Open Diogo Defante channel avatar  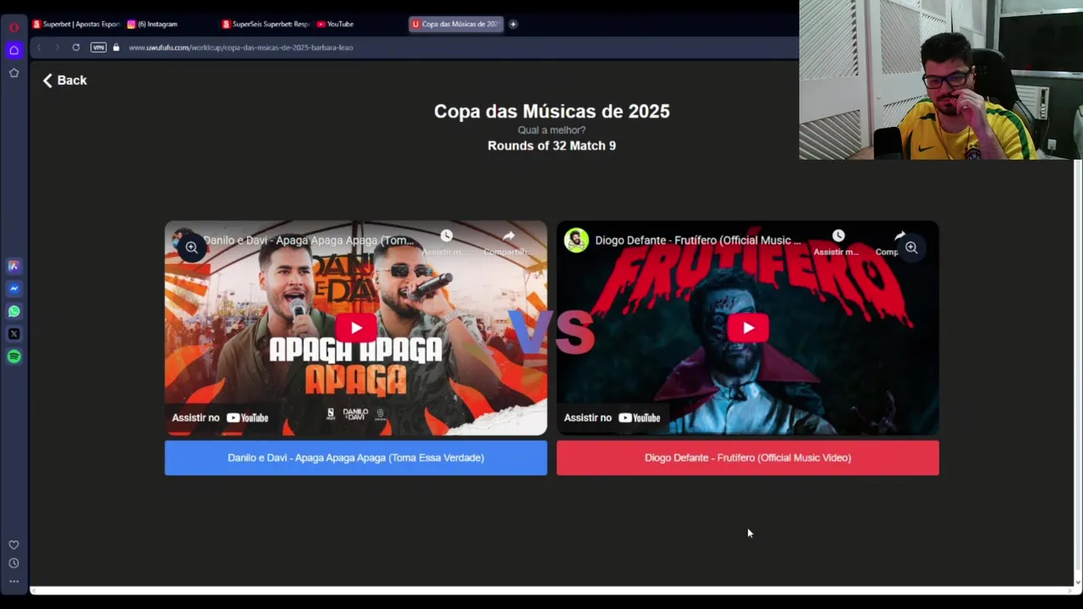pyautogui.click(x=576, y=240)
